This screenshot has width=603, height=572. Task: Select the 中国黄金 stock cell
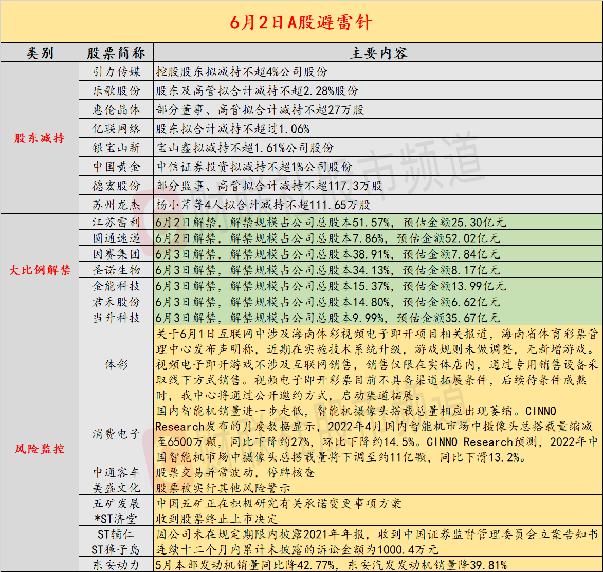click(x=116, y=167)
